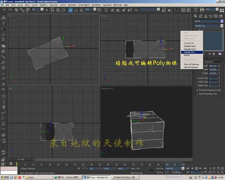Choose NURBS from context menu
The width and height of the screenshot is (225, 180).
coord(192,55)
